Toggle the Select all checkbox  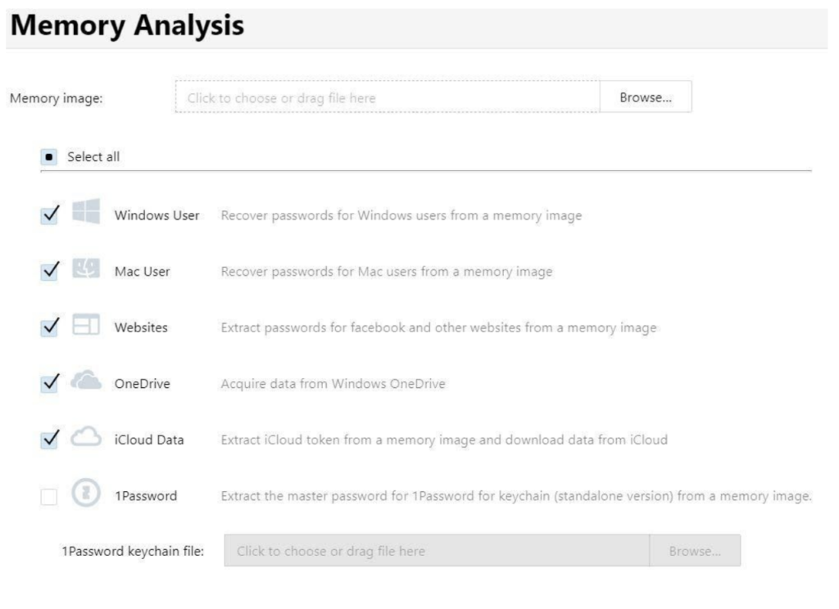[48, 157]
